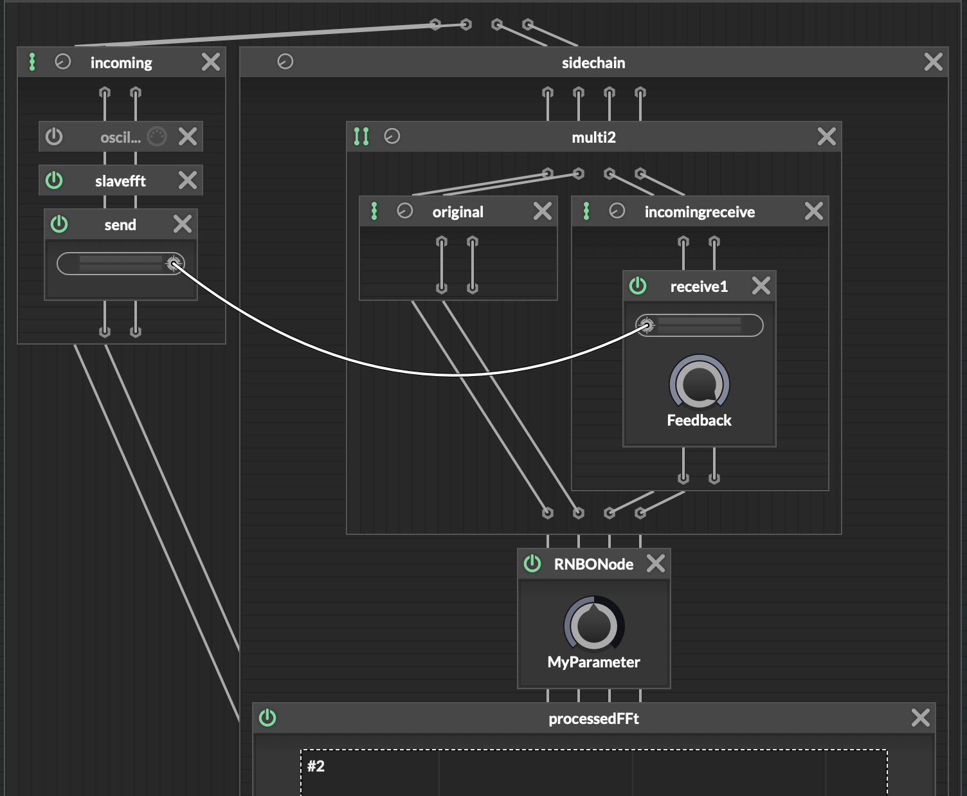Select the incomingreceive title
This screenshot has width=967, height=796.
tap(700, 212)
